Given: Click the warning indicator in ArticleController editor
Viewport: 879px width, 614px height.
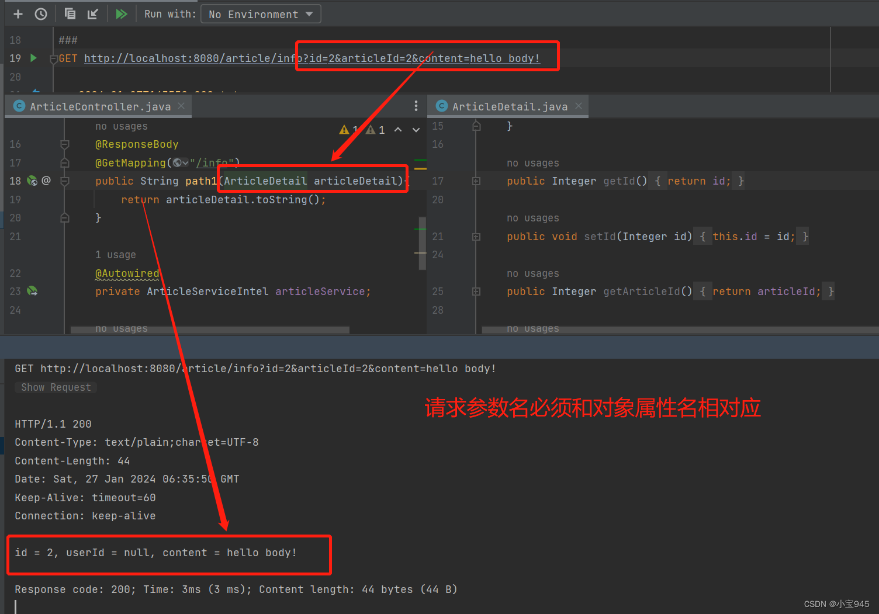Looking at the screenshot, I should click(348, 130).
